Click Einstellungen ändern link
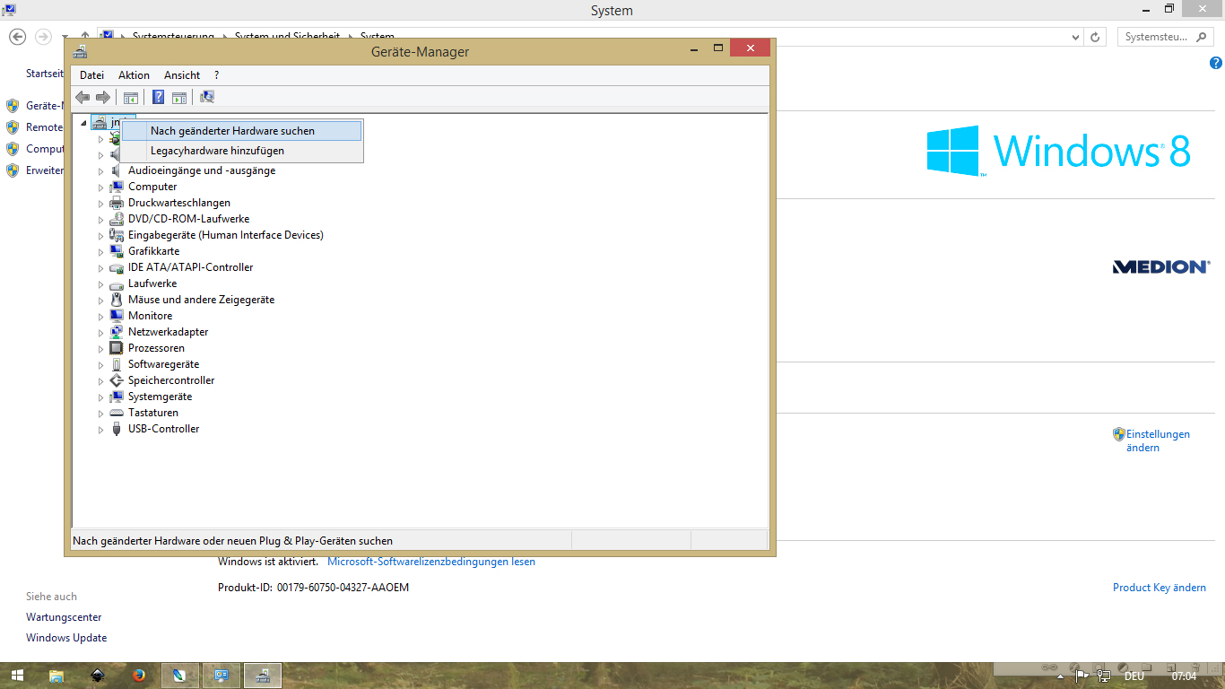 pyautogui.click(x=1158, y=440)
